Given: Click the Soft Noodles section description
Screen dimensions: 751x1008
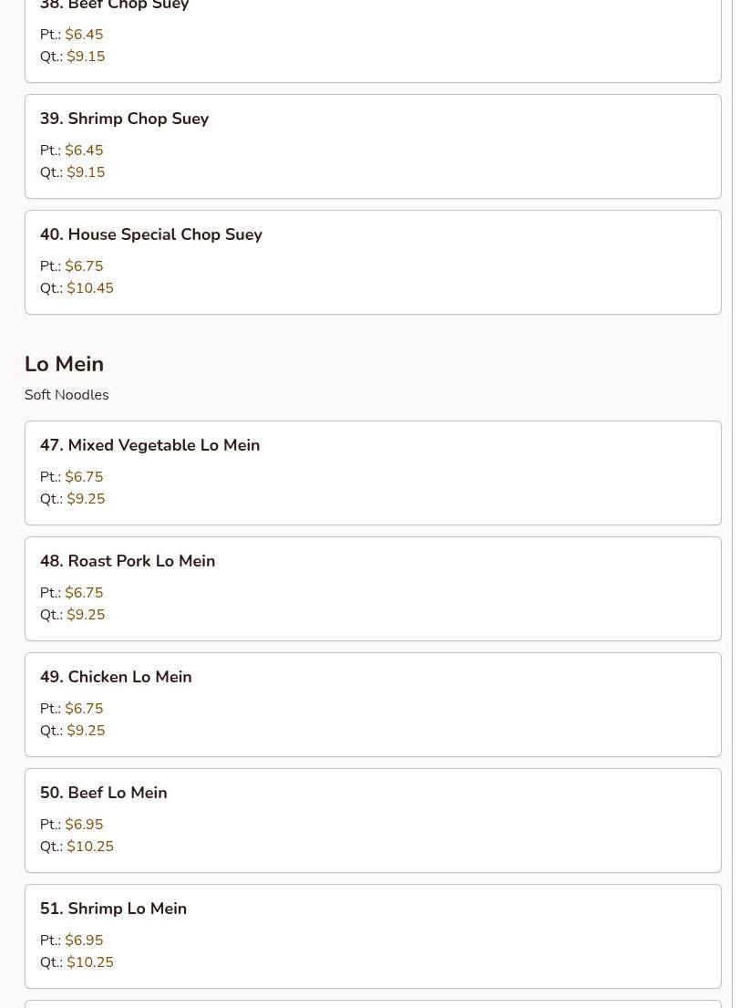Looking at the screenshot, I should pyautogui.click(x=67, y=395).
